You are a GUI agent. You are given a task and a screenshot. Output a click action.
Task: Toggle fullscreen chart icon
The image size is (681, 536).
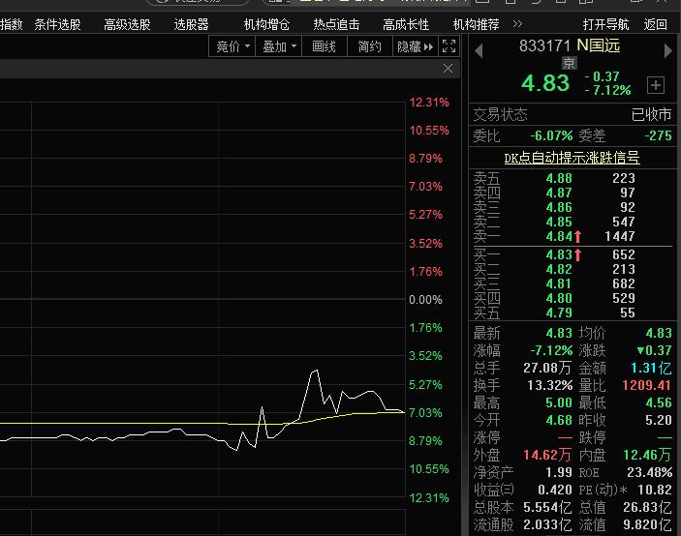pyautogui.click(x=449, y=46)
